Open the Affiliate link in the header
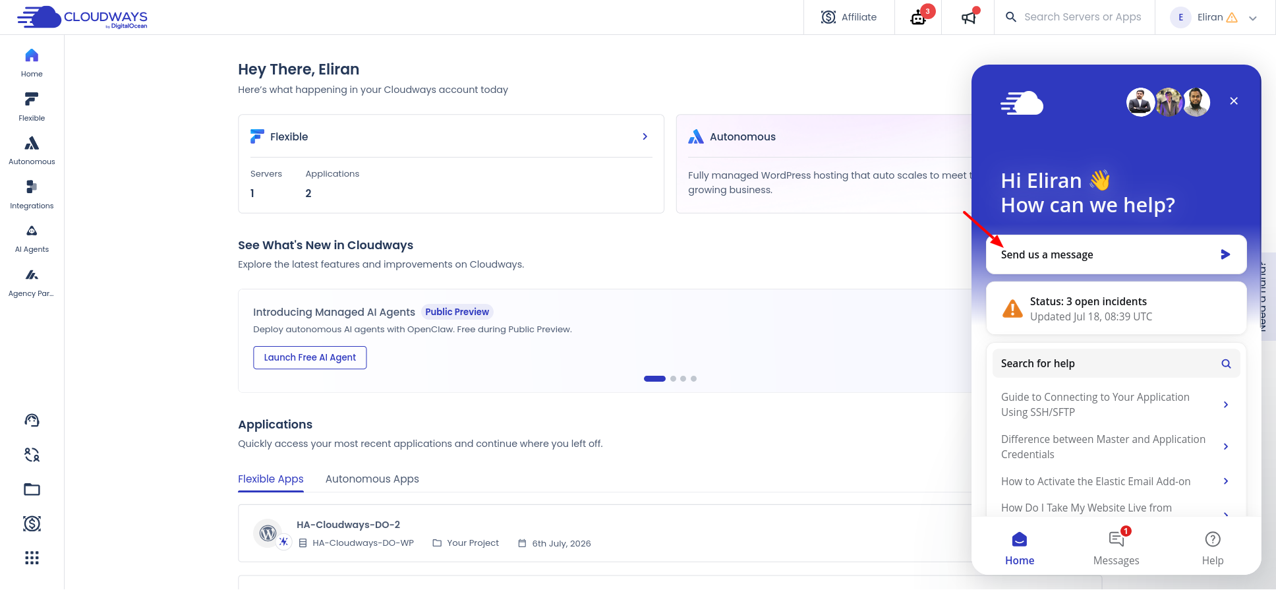 (849, 17)
